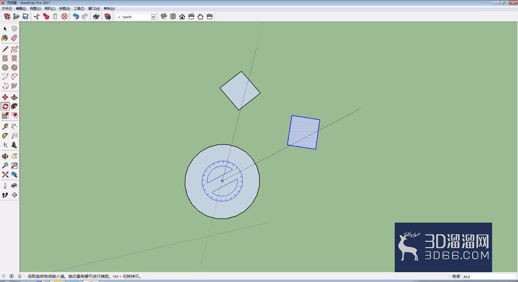This screenshot has height=282, width=518.
Task: Switch to Back house view
Action: [200, 17]
